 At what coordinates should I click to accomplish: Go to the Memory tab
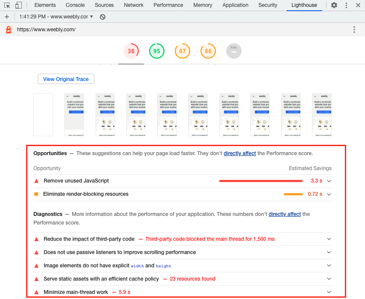[x=203, y=5]
